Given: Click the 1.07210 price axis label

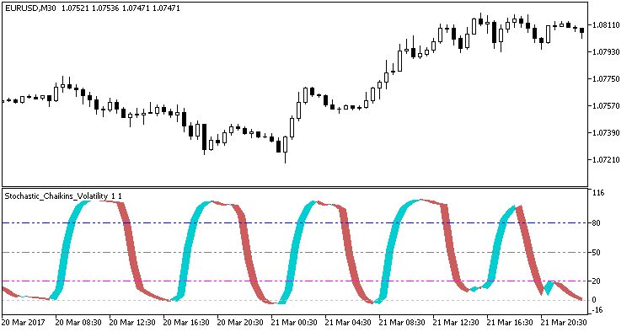Looking at the screenshot, I should (605, 159).
